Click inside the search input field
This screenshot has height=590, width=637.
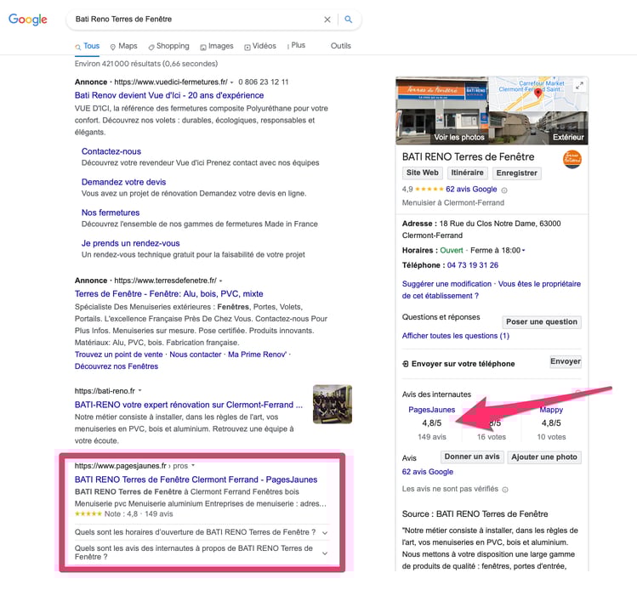(187, 20)
